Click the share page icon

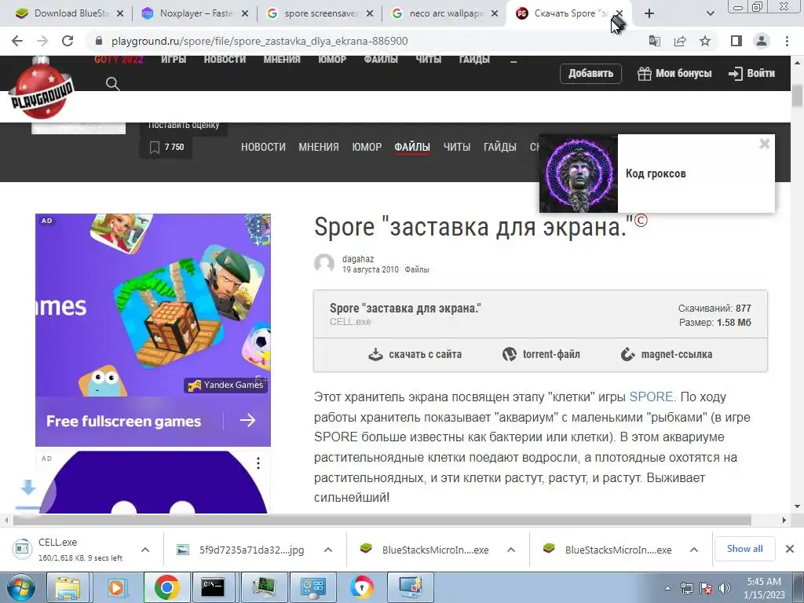680,41
